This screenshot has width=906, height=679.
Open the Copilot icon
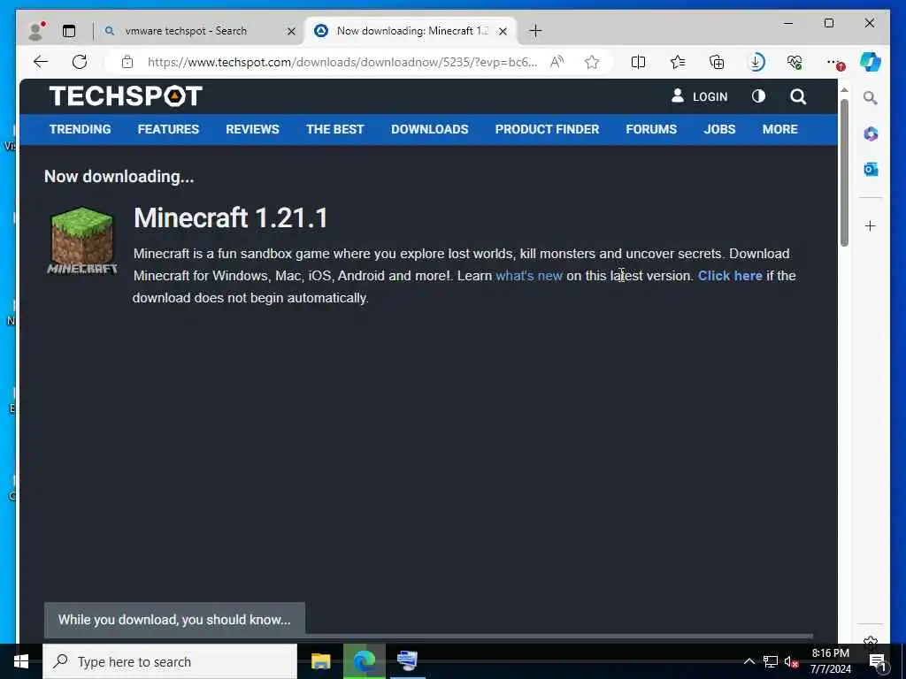coord(871,62)
